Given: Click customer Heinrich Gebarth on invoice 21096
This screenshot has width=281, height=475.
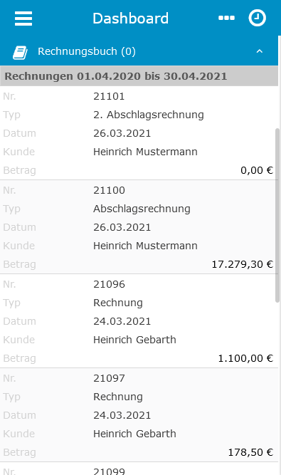Looking at the screenshot, I should pyautogui.click(x=134, y=340).
